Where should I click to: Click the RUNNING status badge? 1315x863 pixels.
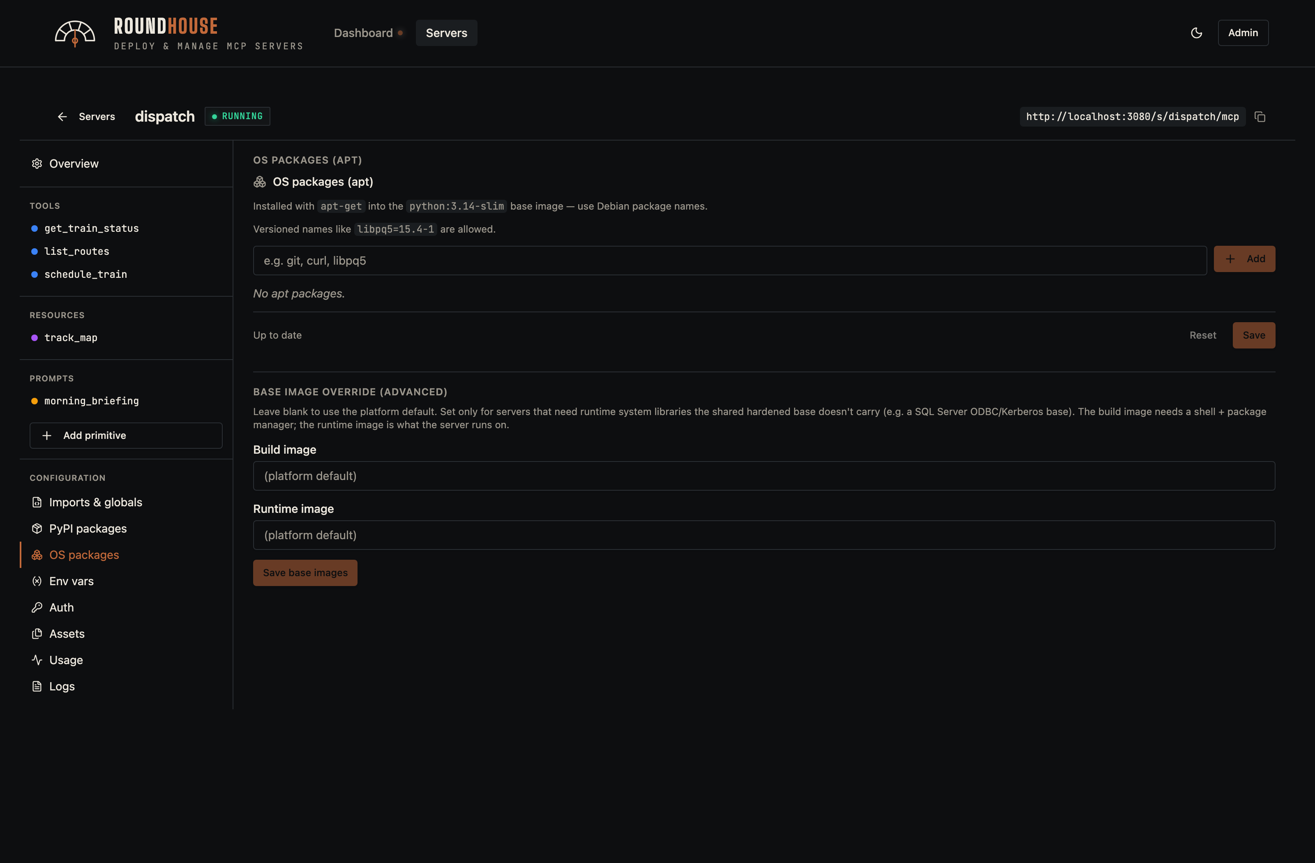click(x=238, y=116)
